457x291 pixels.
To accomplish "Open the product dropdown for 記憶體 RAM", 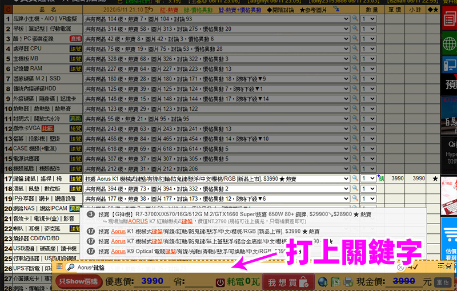I will pyautogui.click(x=217, y=69).
